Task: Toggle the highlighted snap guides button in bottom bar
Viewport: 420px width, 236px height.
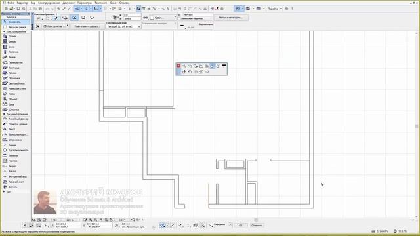Action: 162,226
